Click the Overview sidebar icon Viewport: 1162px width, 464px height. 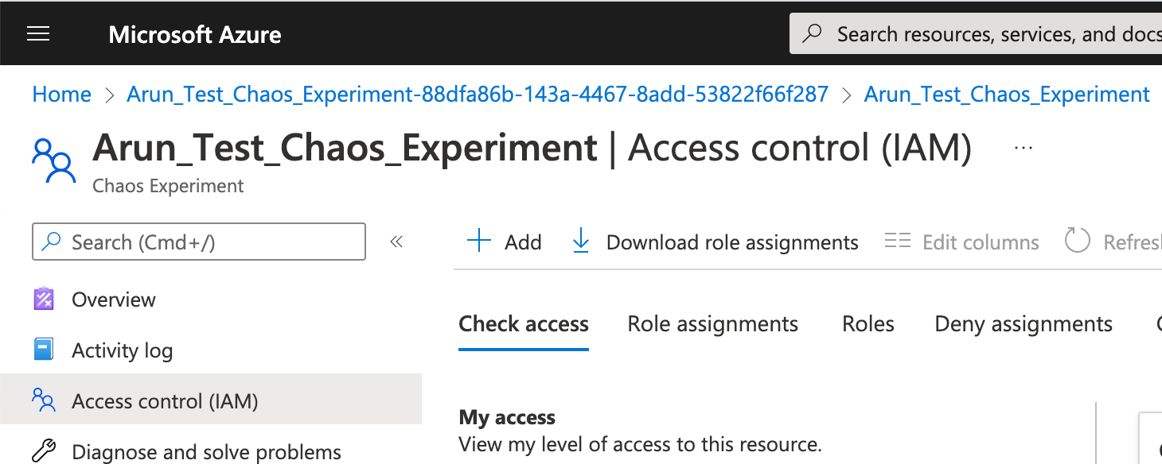pos(44,300)
